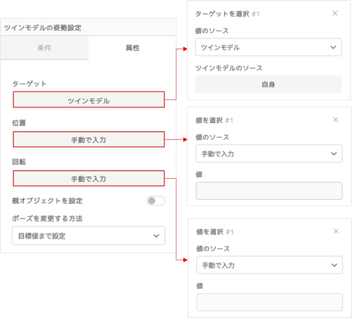Open 値のソース dropdown showing ツインモデル
The image size is (352, 318).
click(268, 47)
